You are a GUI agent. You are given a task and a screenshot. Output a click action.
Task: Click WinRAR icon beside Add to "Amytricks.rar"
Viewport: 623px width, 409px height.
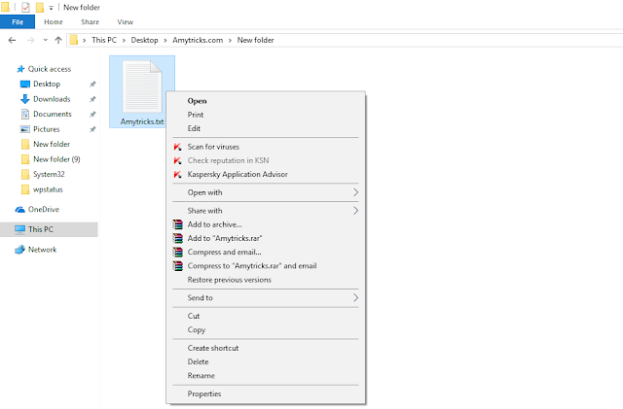click(x=177, y=238)
